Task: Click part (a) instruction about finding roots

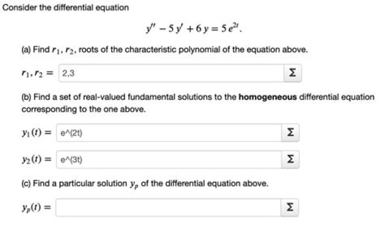Action: (165, 50)
